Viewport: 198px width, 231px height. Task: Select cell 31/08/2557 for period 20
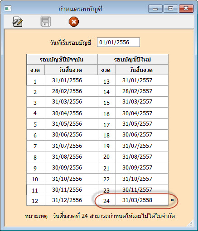pos(142,157)
